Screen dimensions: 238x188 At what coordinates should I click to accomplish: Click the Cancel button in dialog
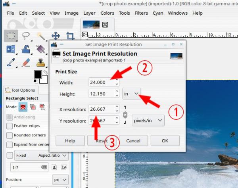[x=133, y=141]
